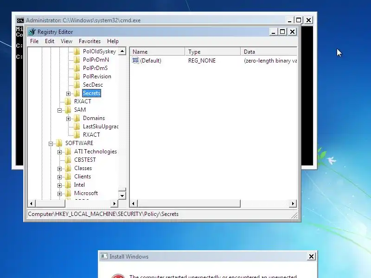Minimize the Registry Editor window
This screenshot has width=371, height=278.
pos(273,32)
